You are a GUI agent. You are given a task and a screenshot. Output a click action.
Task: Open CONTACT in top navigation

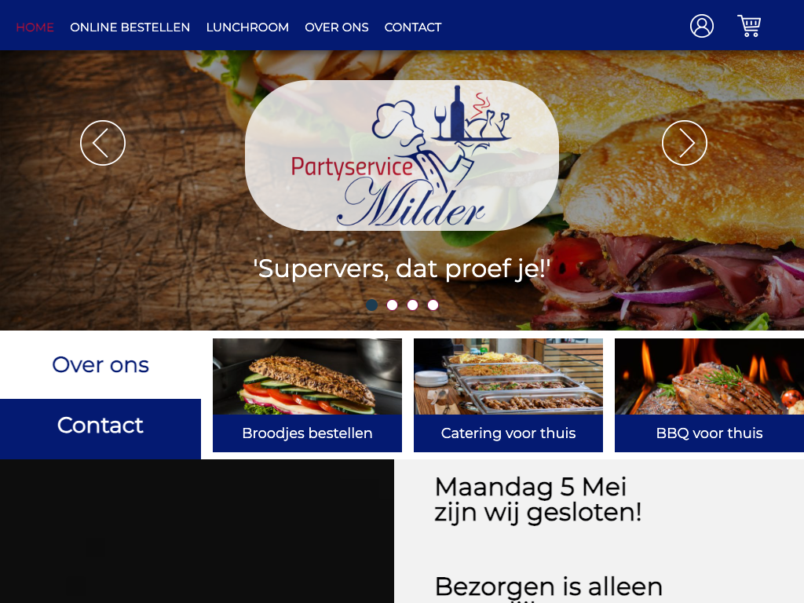(413, 27)
